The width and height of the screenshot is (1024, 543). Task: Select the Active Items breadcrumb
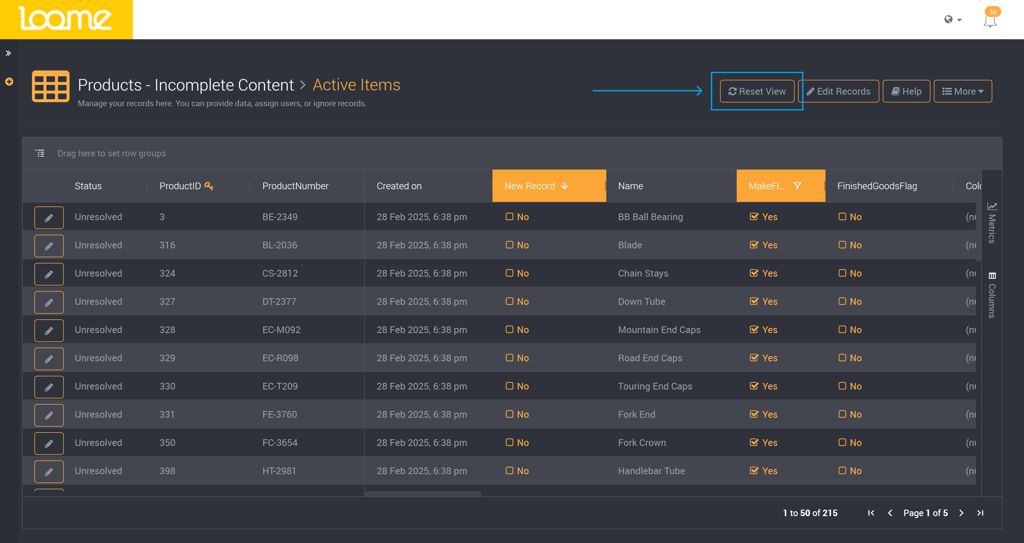point(357,85)
